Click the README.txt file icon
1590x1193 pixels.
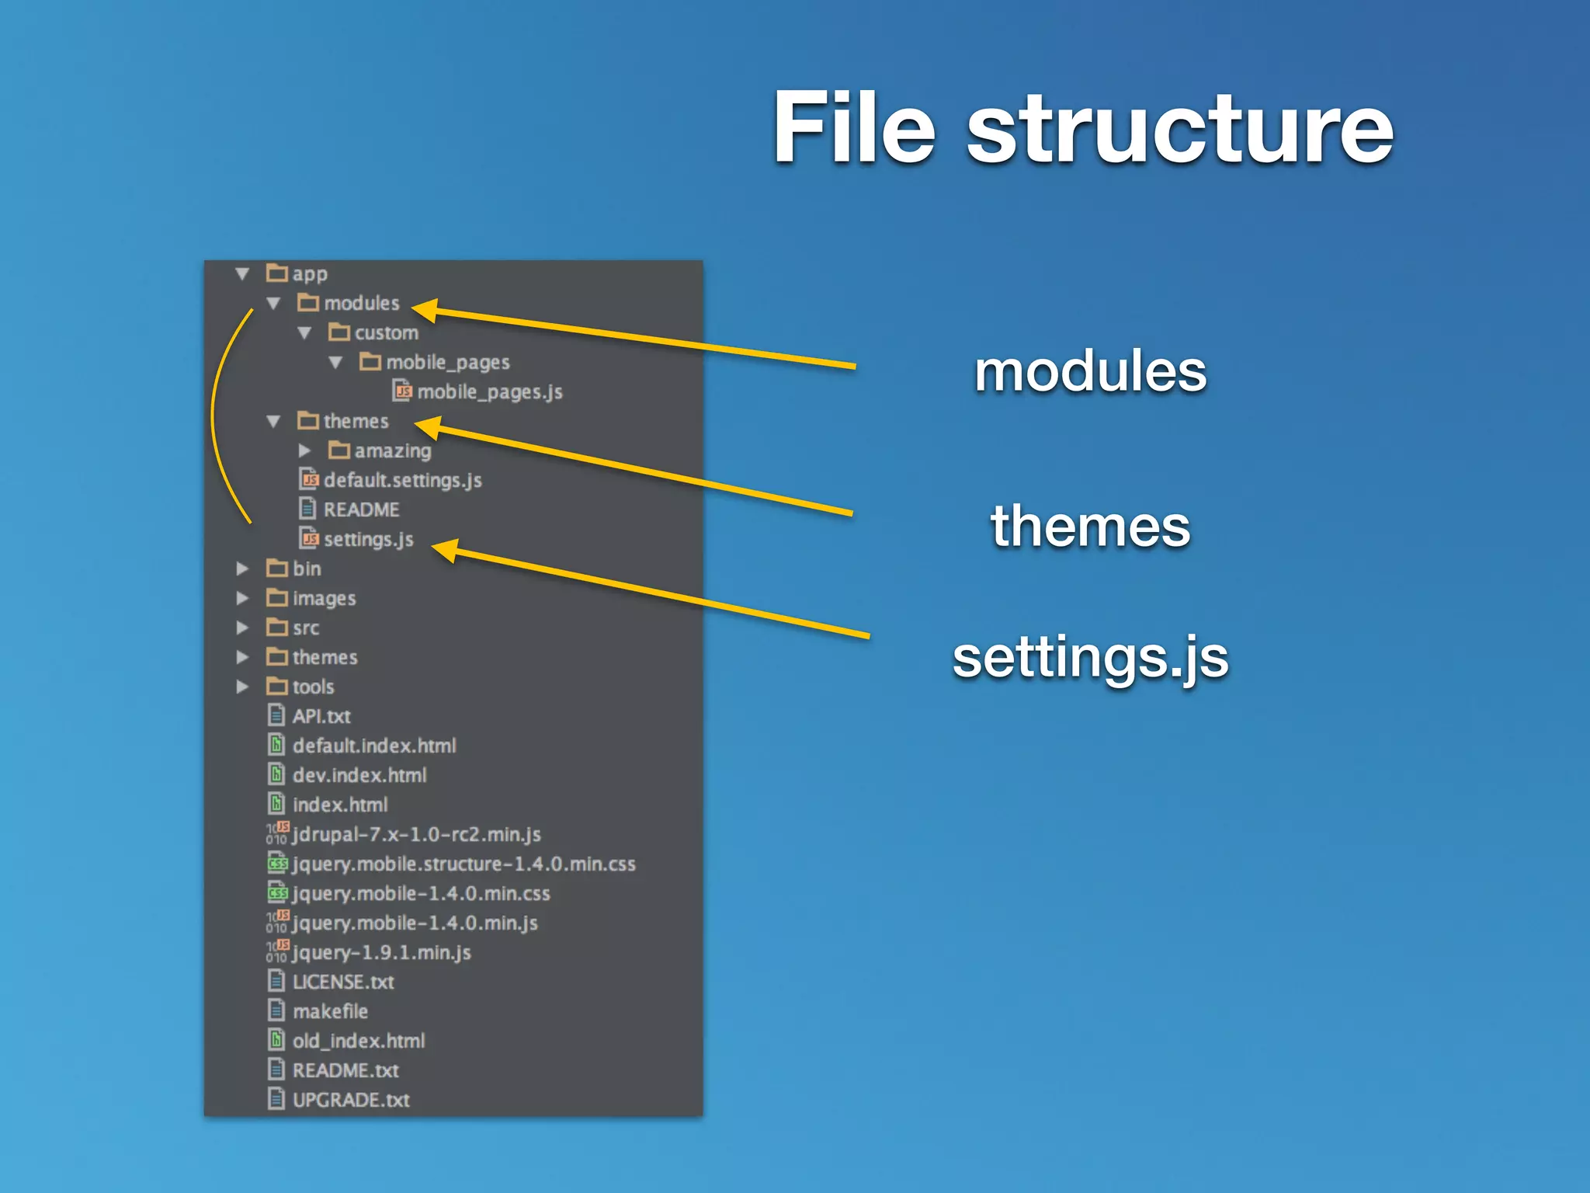(x=276, y=1069)
